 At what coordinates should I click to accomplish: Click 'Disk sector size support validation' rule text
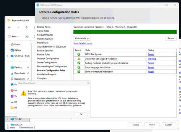tap(101, 59)
